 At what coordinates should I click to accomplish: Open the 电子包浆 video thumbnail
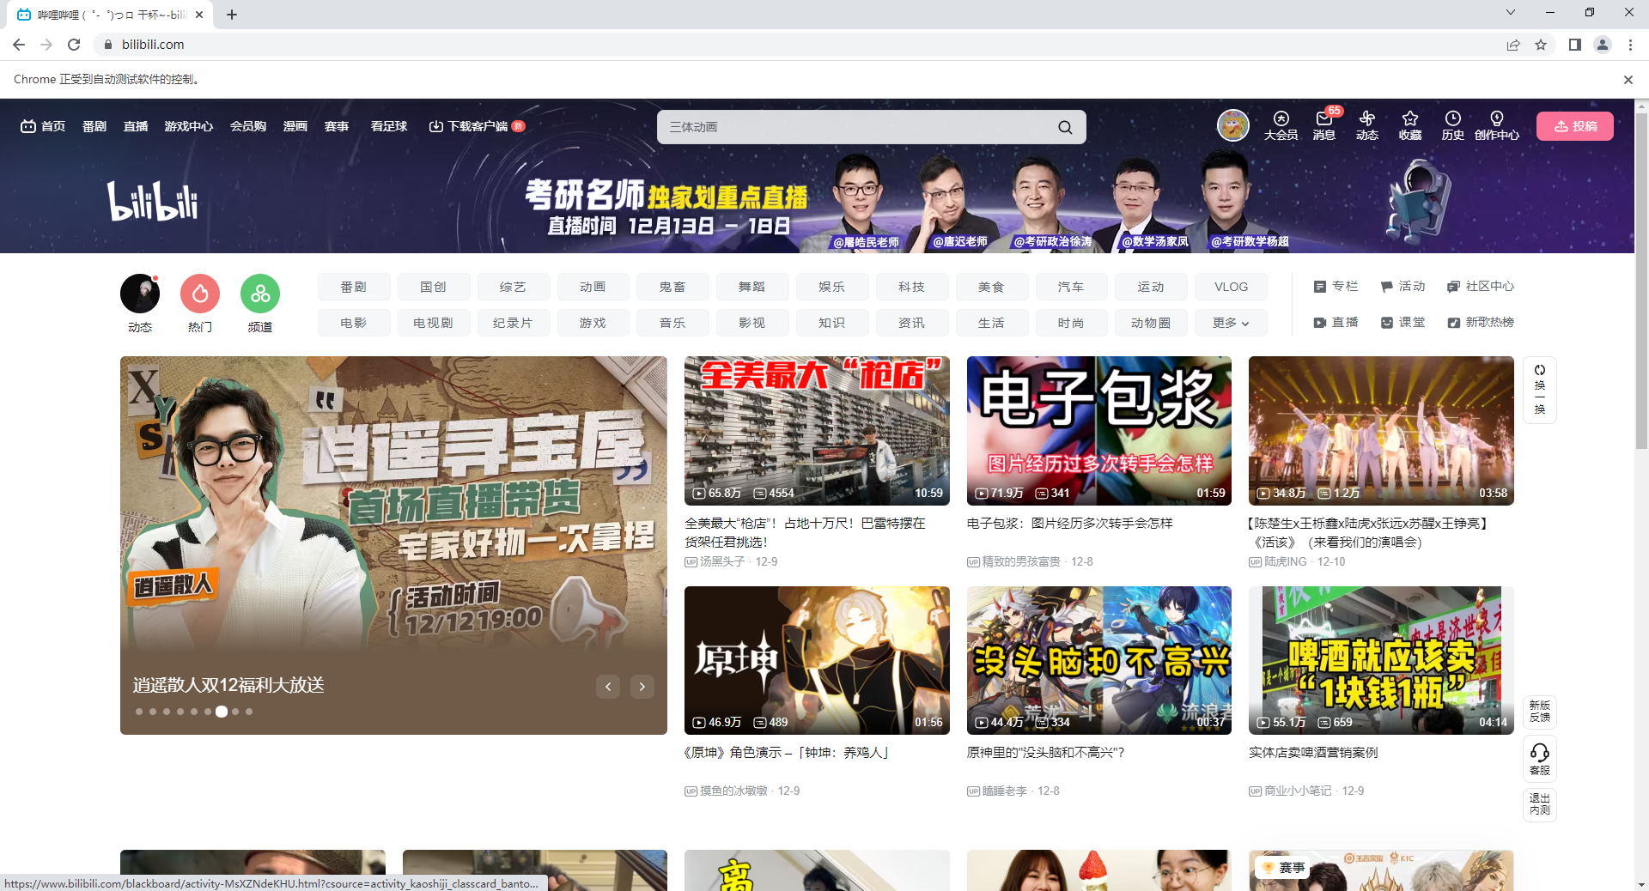point(1099,431)
